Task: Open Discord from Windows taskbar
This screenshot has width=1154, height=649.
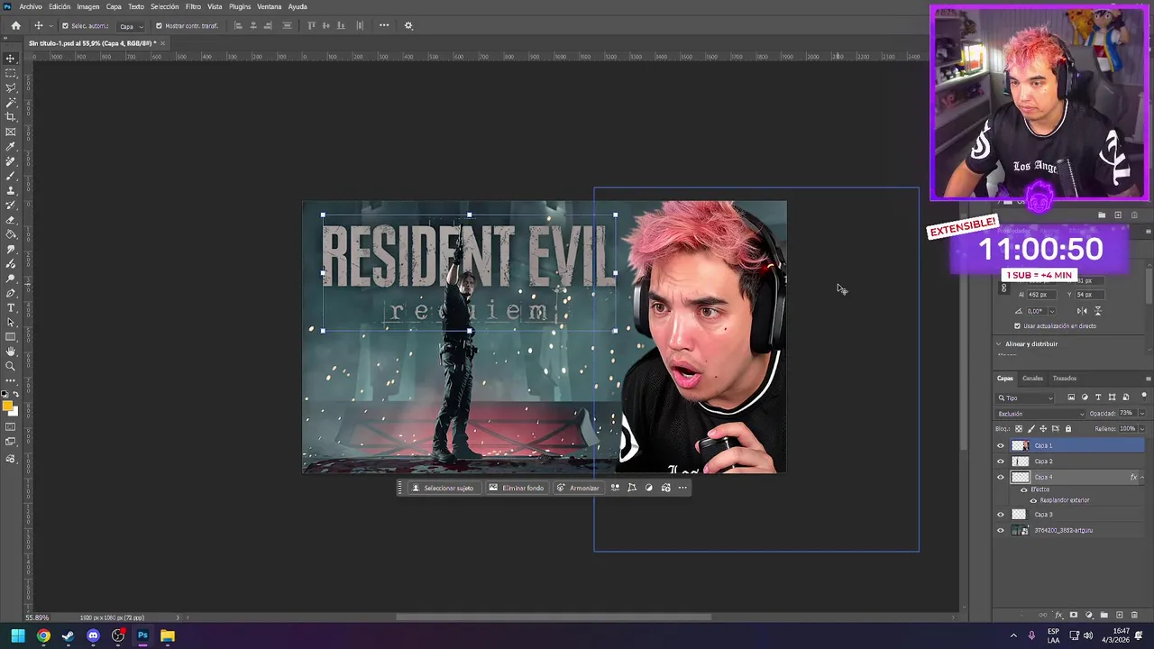Action: (x=93, y=636)
